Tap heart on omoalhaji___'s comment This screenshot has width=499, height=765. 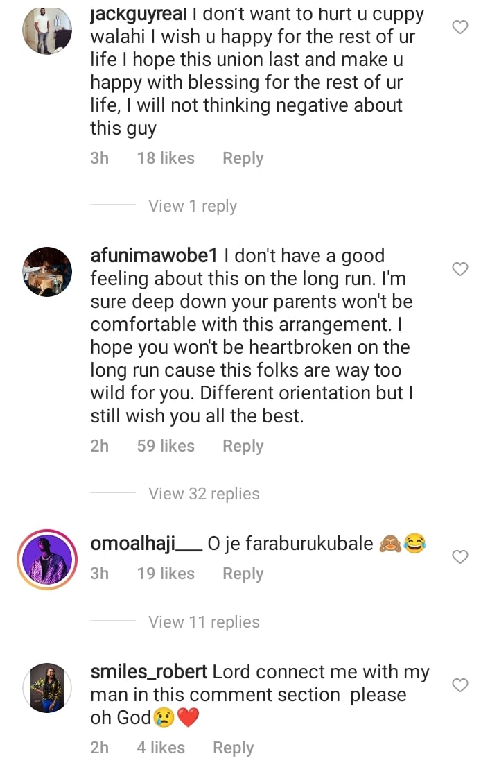pyautogui.click(x=459, y=557)
